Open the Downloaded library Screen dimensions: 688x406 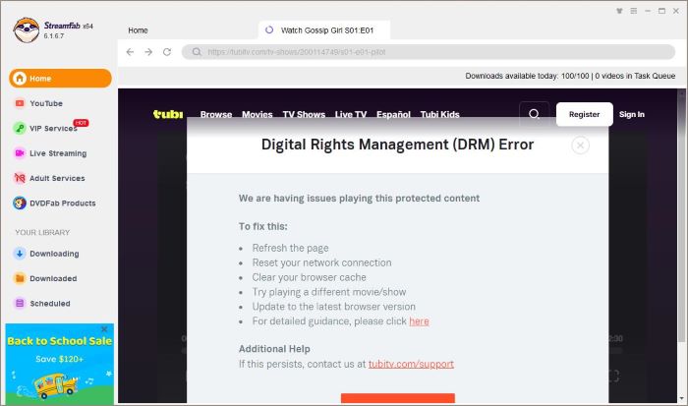coord(53,278)
